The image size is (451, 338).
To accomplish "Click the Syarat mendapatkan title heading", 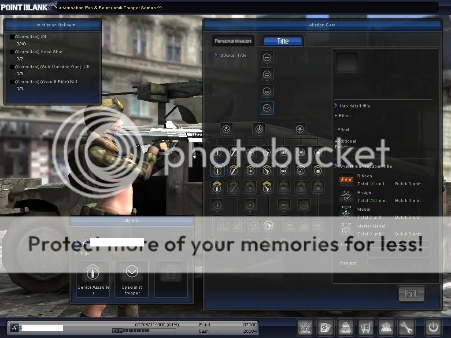I will click(x=366, y=166).
